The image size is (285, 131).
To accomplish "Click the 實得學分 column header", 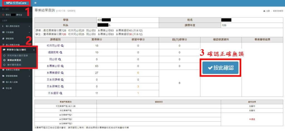I will (x=97, y=40).
